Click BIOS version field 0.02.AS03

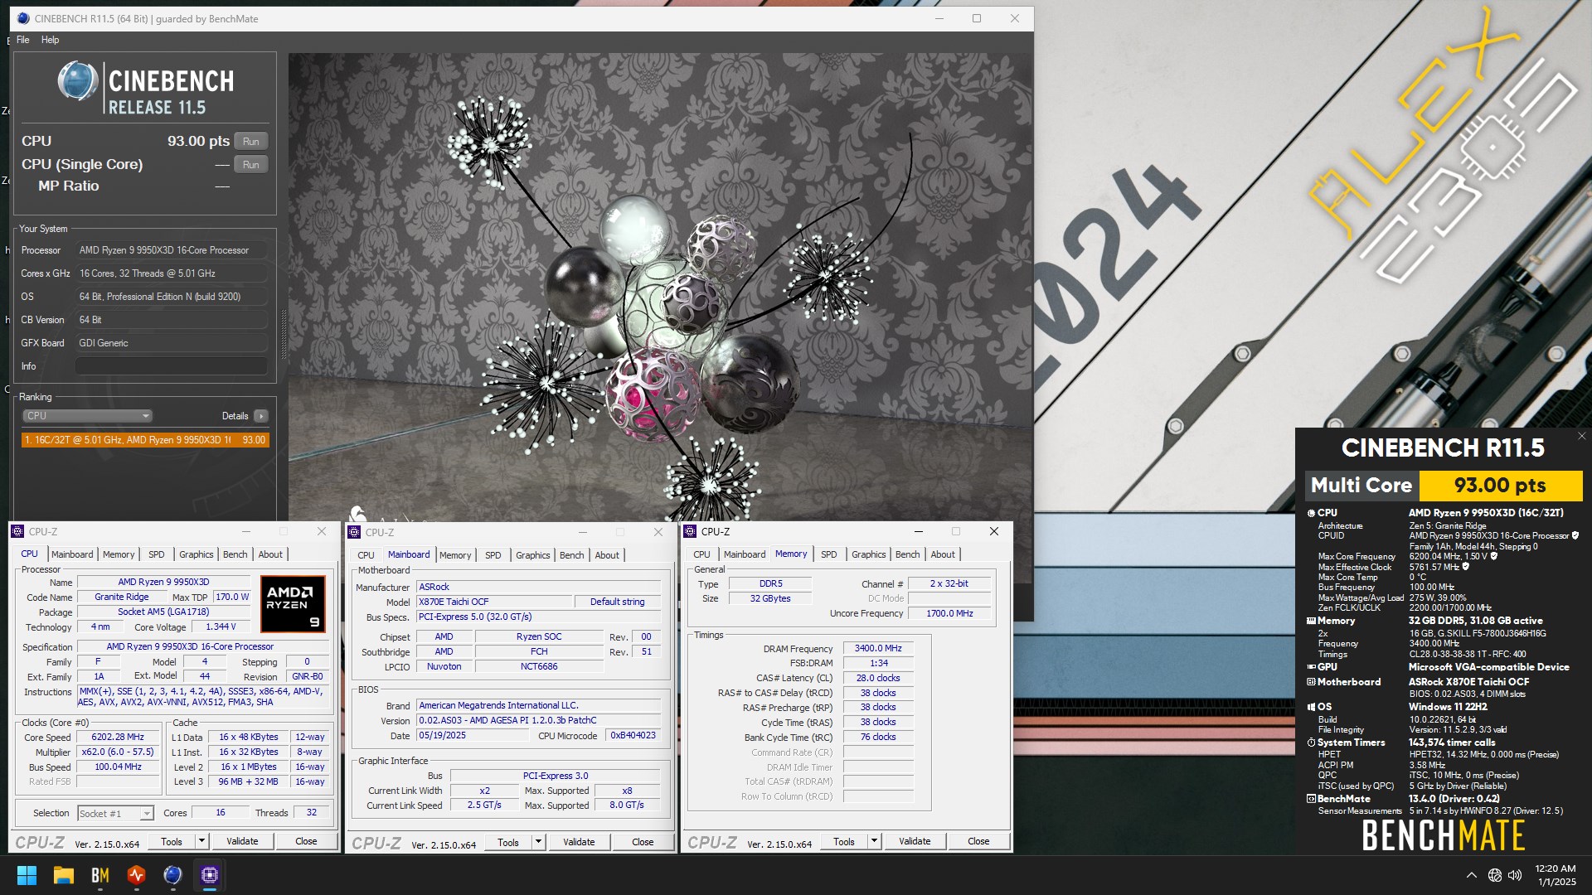pos(539,721)
